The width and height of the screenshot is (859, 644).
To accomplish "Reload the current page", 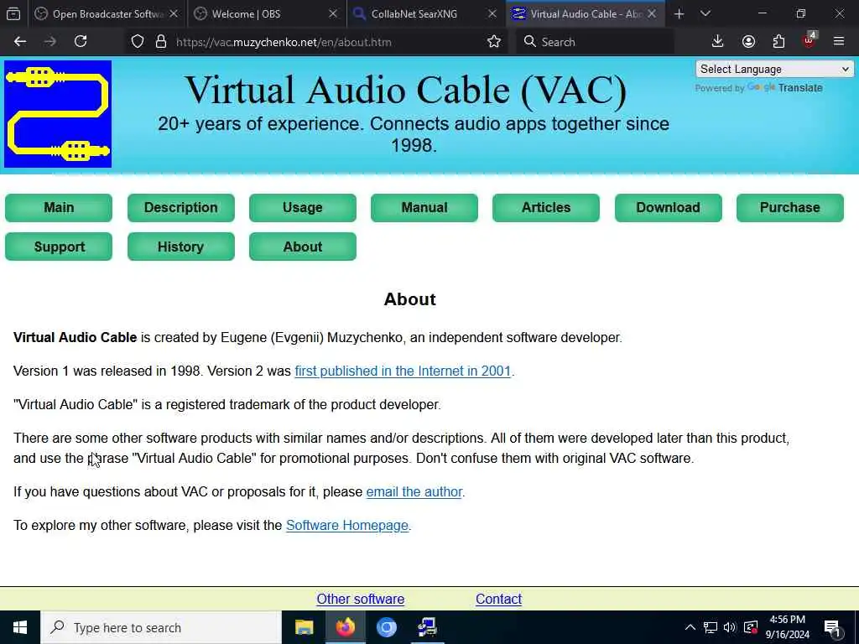I will (81, 42).
